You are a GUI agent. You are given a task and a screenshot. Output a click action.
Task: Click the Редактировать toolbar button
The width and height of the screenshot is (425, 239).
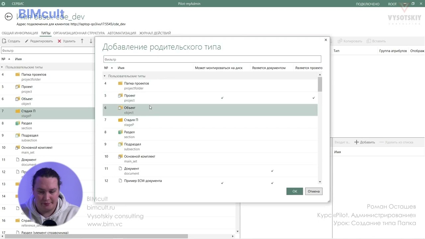pos(39,41)
